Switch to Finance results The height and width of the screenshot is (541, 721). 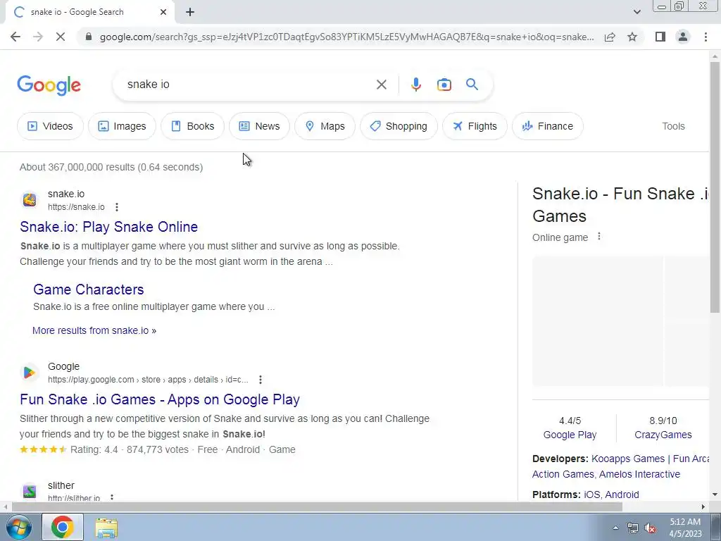[548, 126]
